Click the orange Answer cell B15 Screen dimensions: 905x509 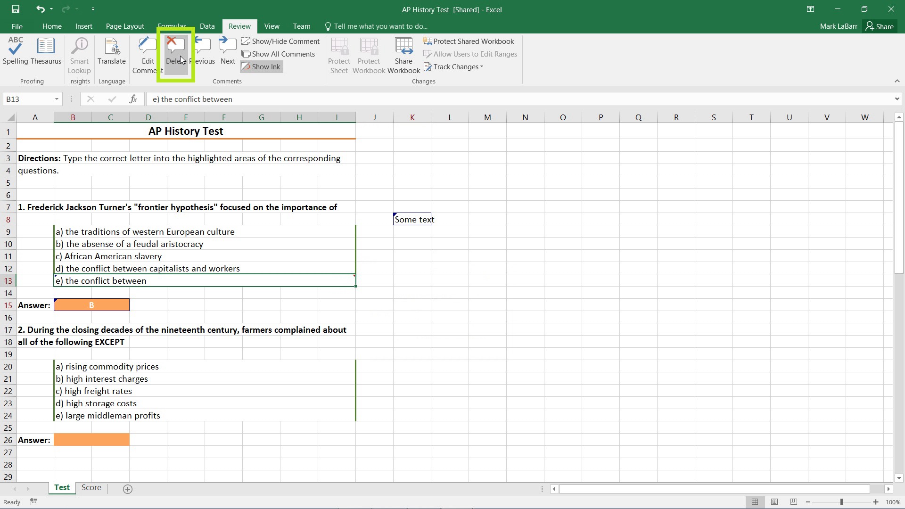click(91, 305)
